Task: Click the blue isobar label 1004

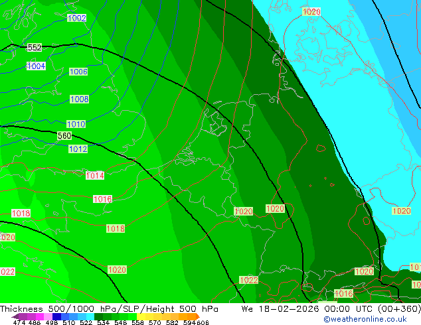Action: 36,66
